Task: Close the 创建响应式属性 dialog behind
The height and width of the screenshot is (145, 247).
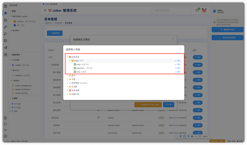Action: (x=173, y=39)
